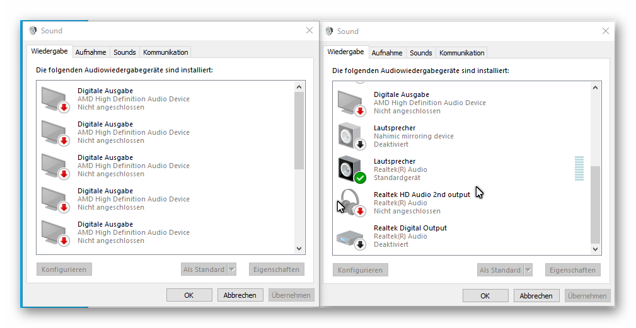This screenshot has height=328, width=636.
Task: Open the Sounds tab in left Sound window
Action: pos(125,52)
